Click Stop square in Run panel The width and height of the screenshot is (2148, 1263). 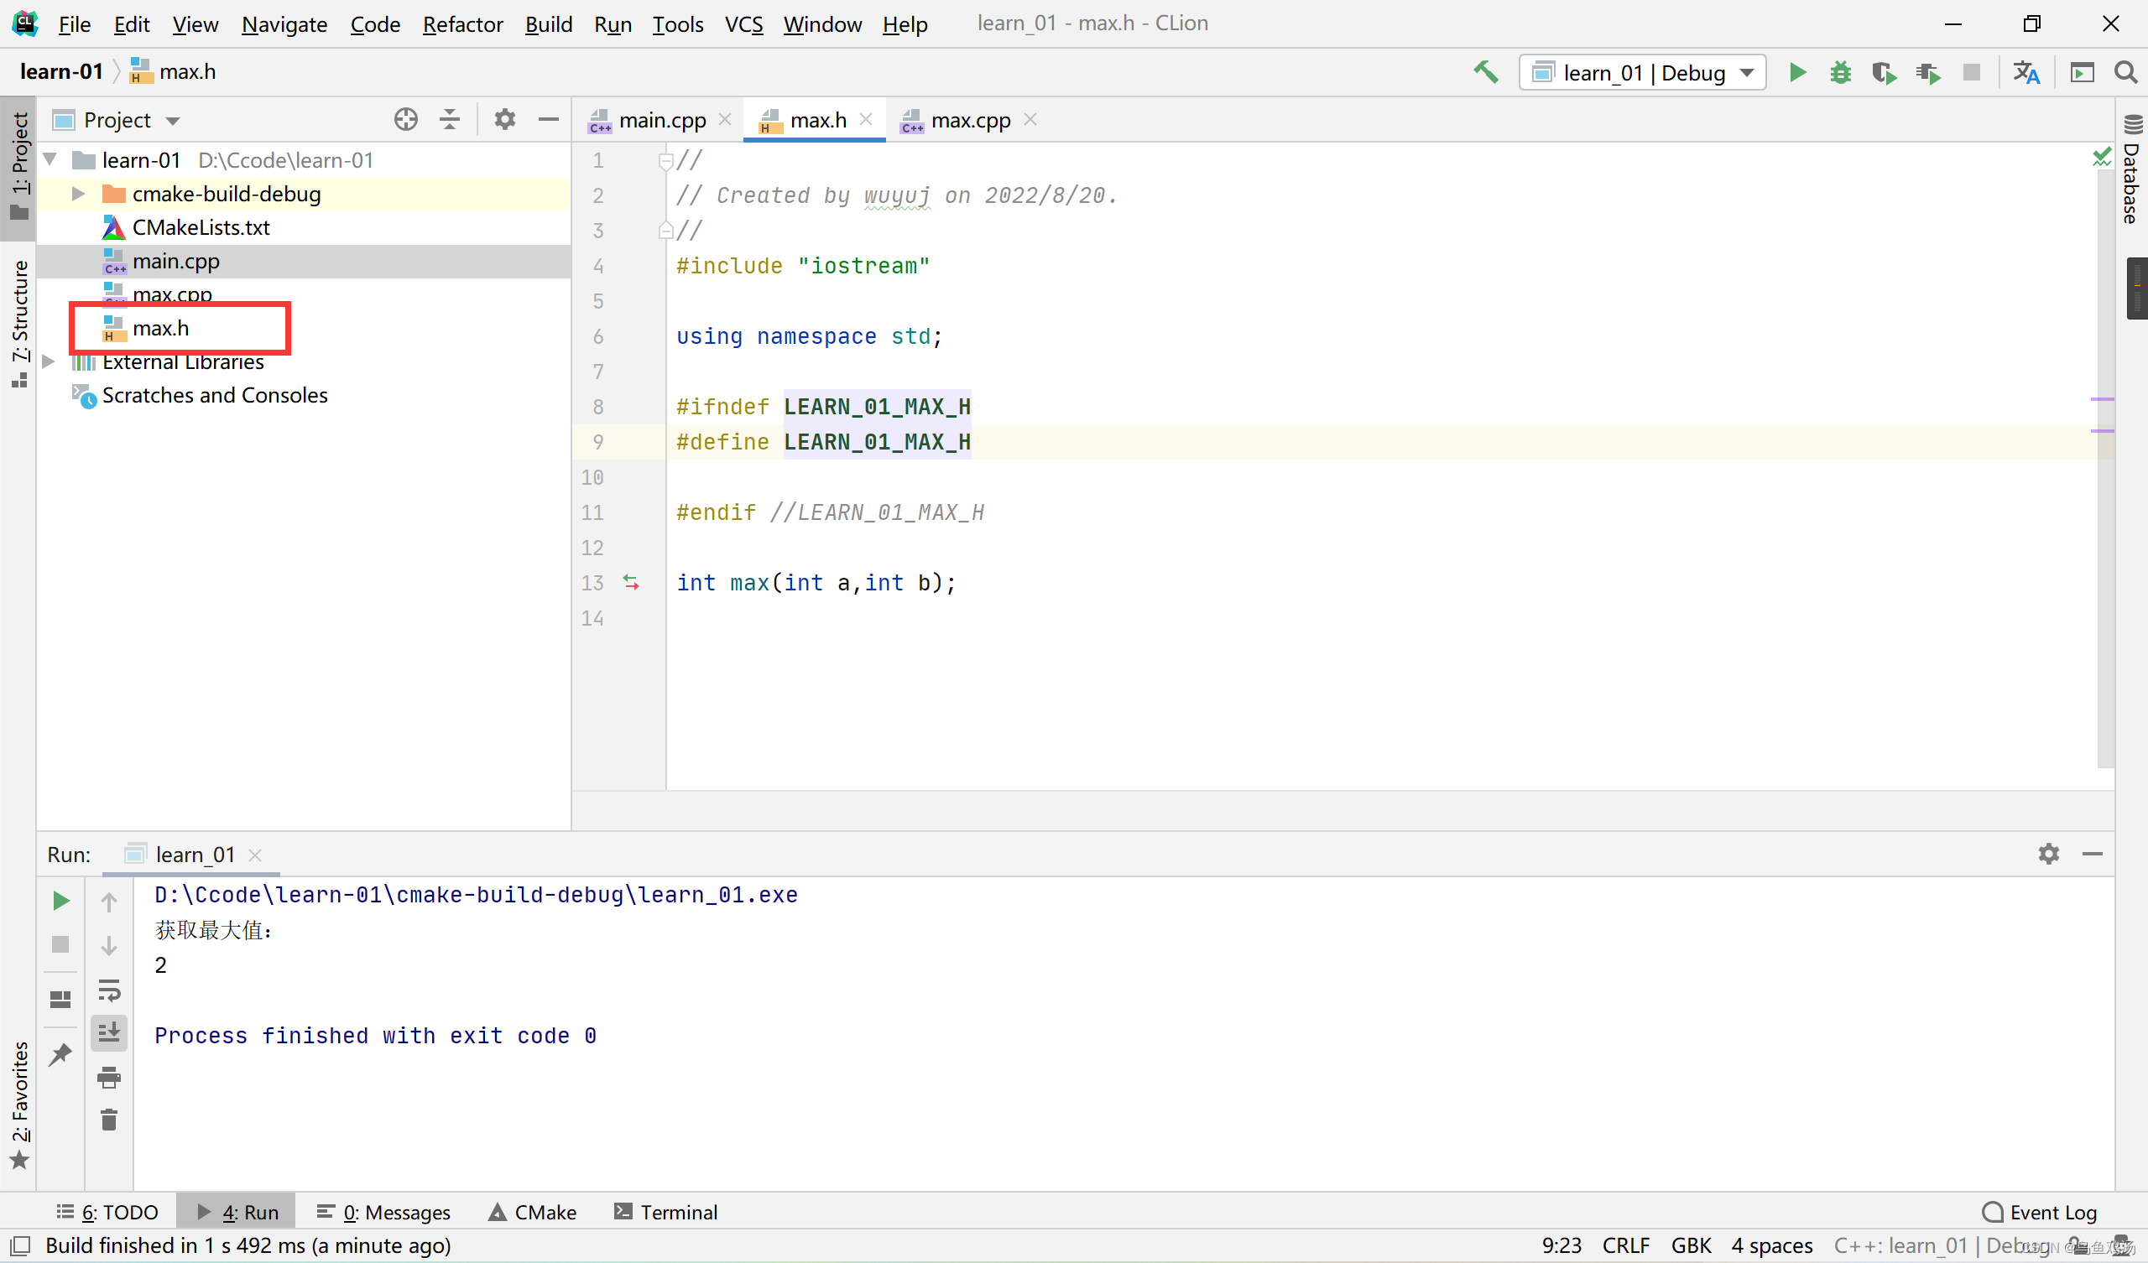(x=60, y=944)
